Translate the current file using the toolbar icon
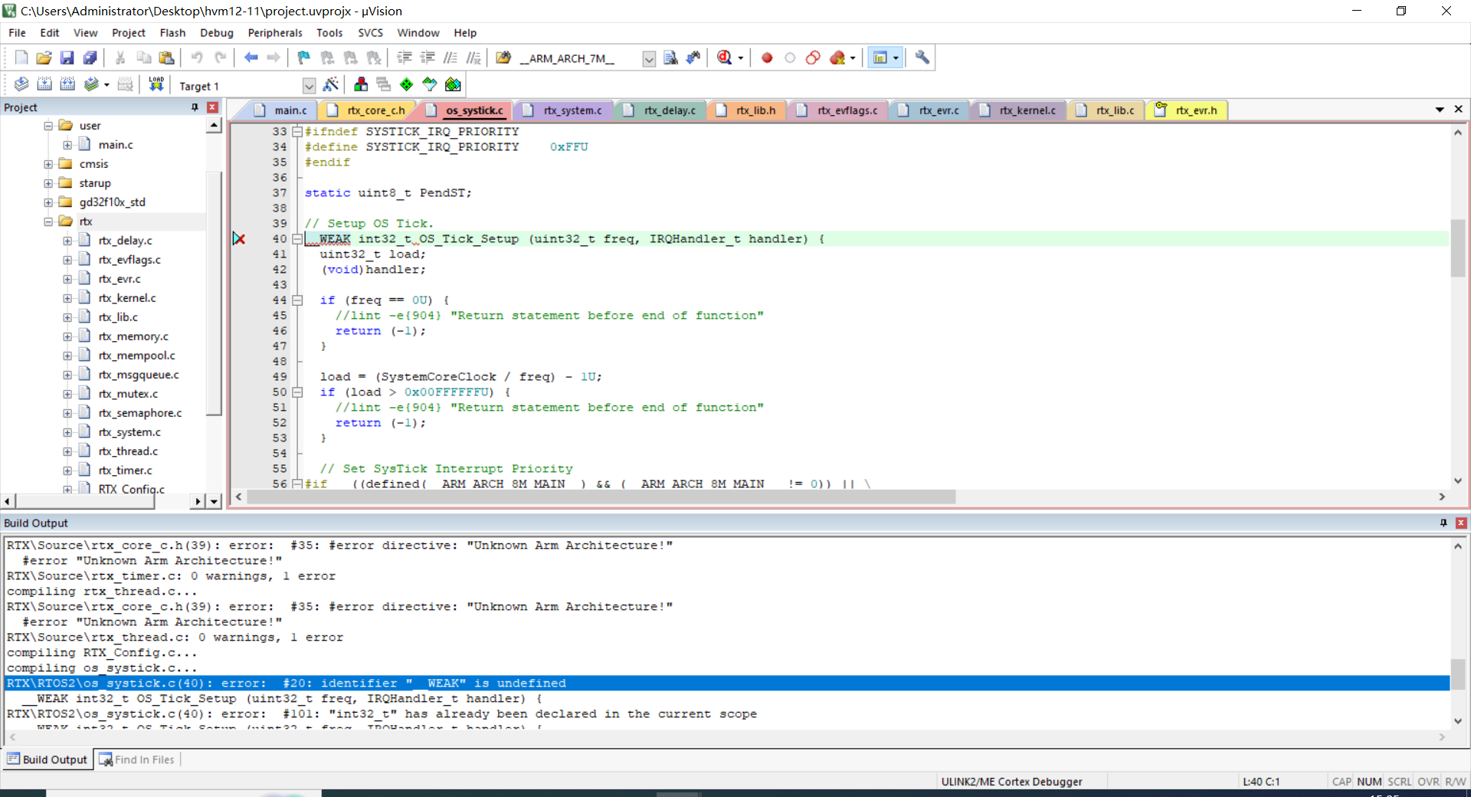 pos(21,84)
